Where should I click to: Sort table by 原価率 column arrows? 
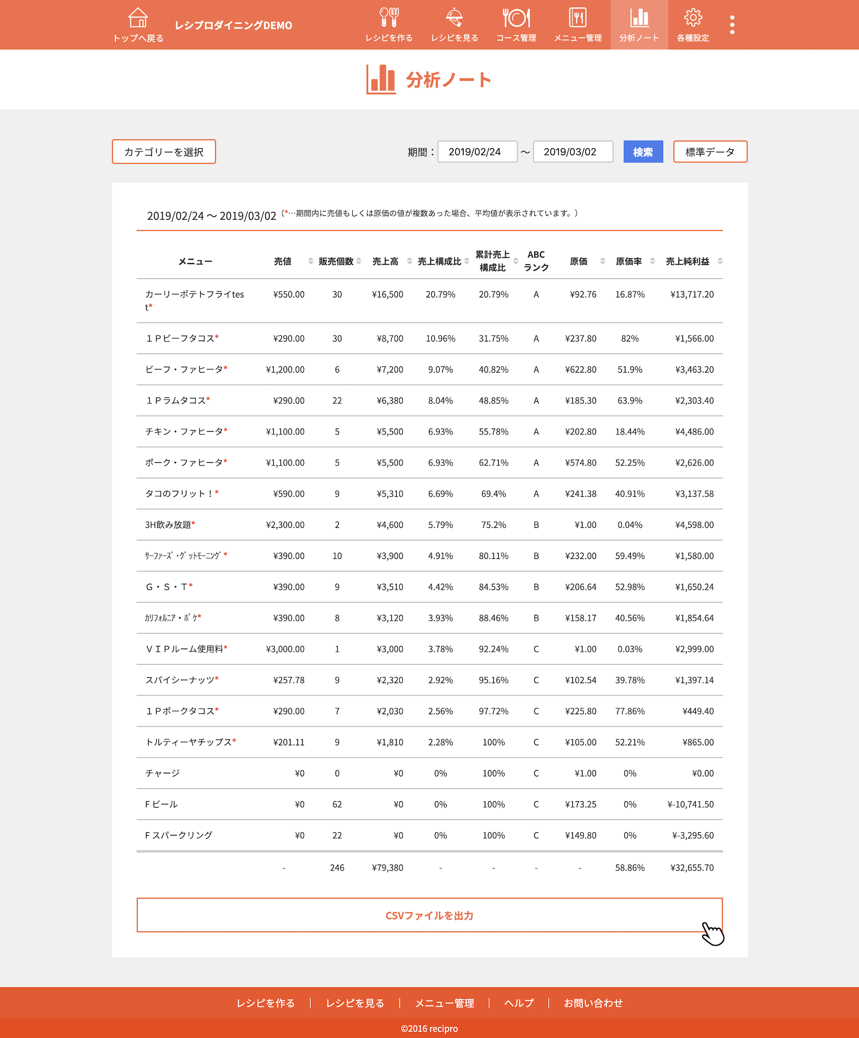click(652, 261)
